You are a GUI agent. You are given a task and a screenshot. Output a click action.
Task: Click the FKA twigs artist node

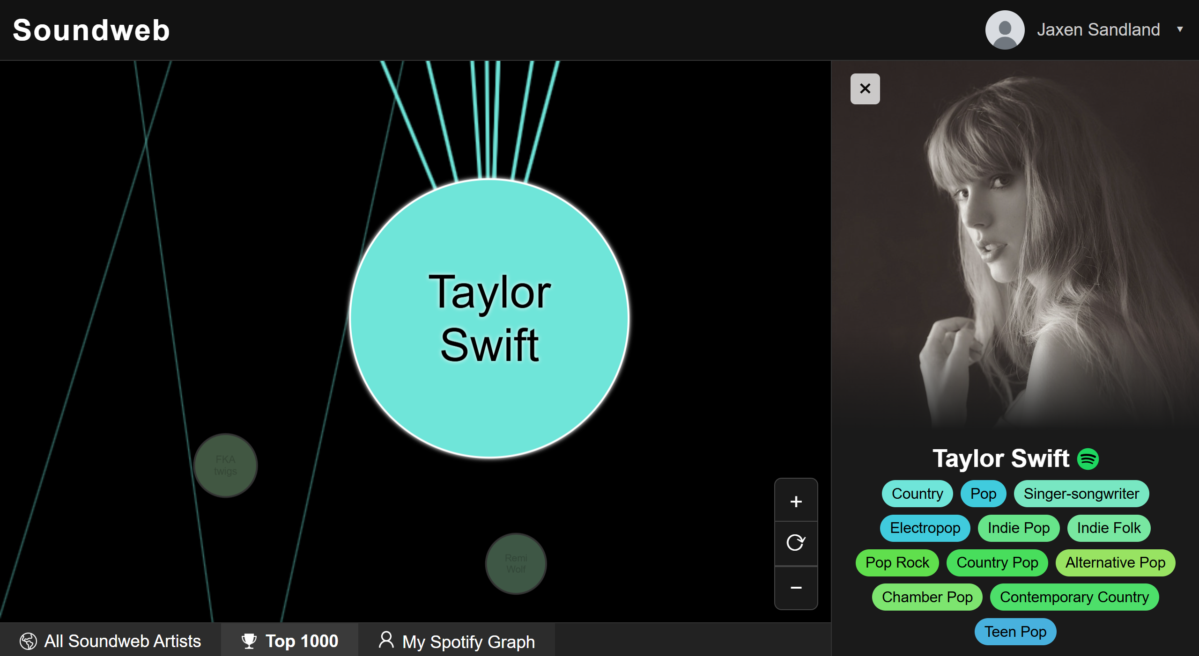click(x=225, y=465)
